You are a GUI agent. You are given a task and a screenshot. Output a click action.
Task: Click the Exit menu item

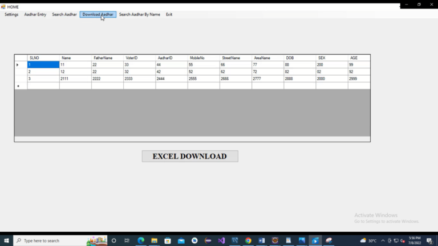pos(169,14)
